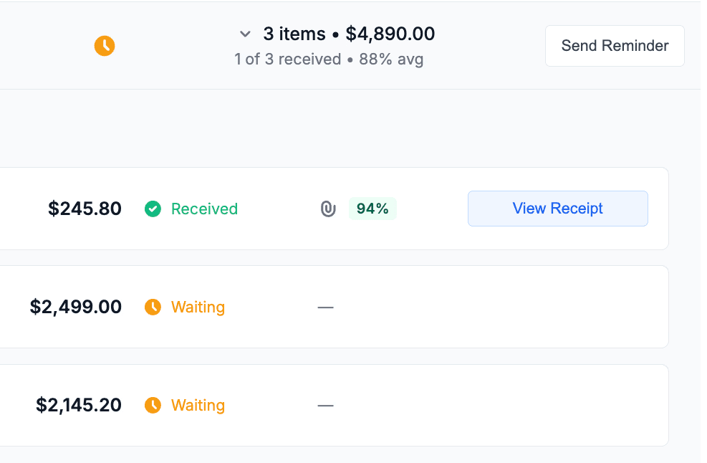Viewport: 707px width, 463px height.
Task: Click the 3 items • $4,890.00 summary
Action: 349,34
